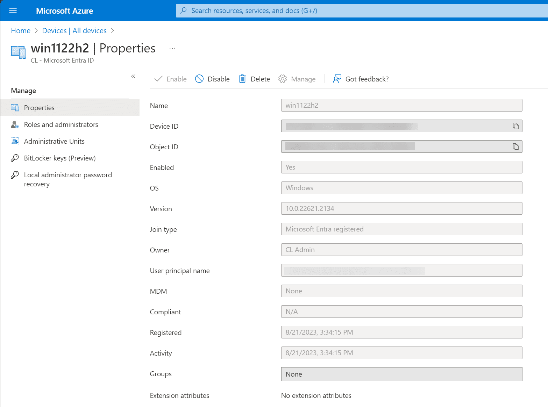Collapse the left navigation pane
548x407 pixels.
(133, 76)
